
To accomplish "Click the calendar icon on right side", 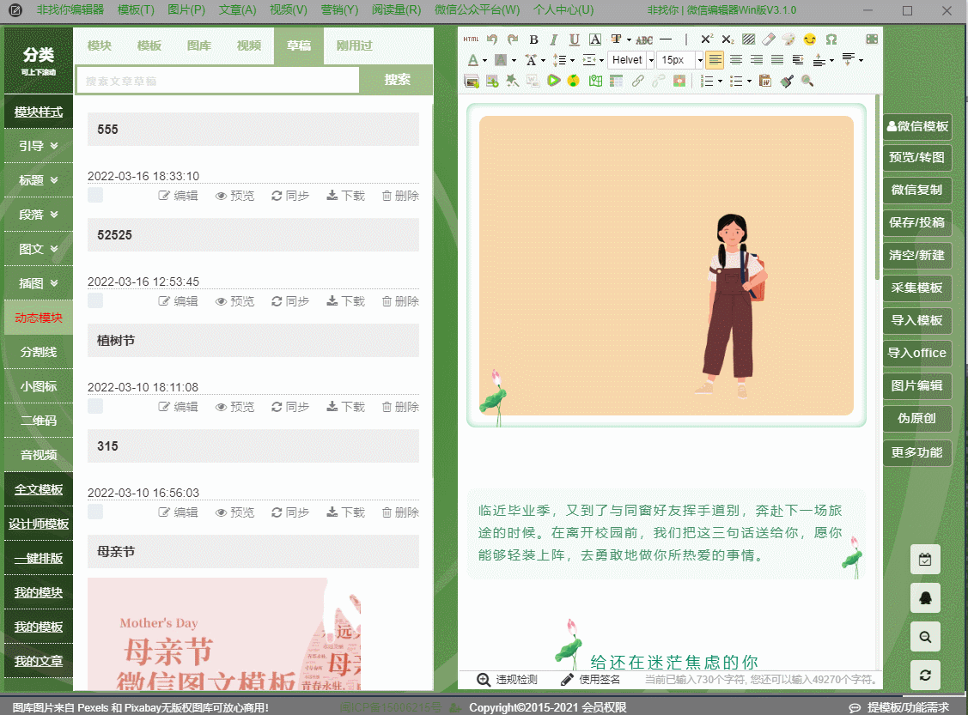I will 925,560.
